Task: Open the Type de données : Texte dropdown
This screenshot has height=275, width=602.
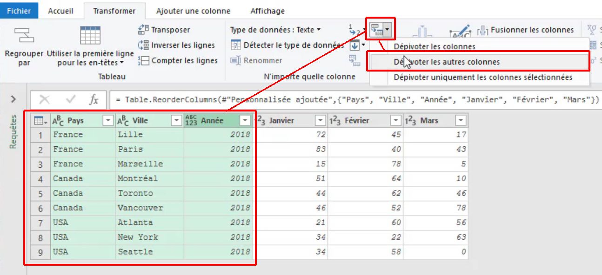Action: tap(275, 30)
